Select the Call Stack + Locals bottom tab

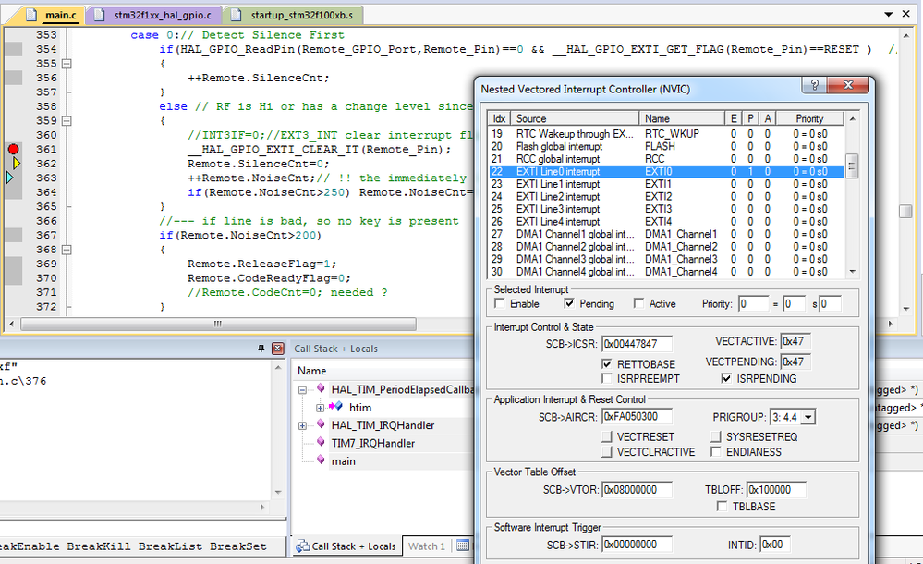pos(346,546)
